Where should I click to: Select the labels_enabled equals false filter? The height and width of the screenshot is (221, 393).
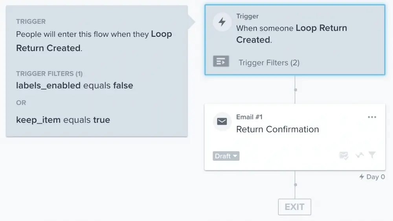click(75, 85)
